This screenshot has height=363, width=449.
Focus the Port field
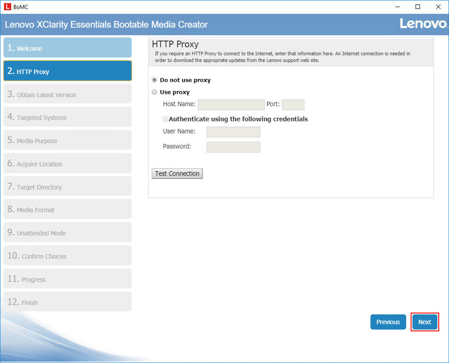pyautogui.click(x=293, y=105)
